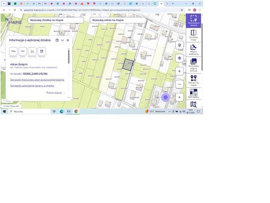
Task: Open Chrome three-dot menu
Action: click(200, 10)
